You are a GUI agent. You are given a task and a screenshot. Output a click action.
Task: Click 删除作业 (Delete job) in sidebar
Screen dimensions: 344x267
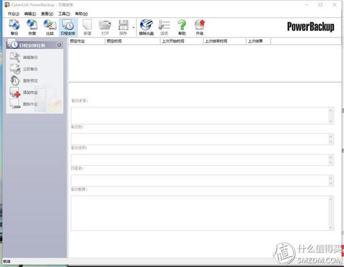tap(30, 104)
